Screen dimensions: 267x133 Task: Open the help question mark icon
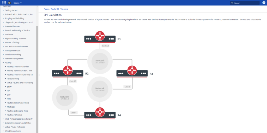(x=264, y=3)
